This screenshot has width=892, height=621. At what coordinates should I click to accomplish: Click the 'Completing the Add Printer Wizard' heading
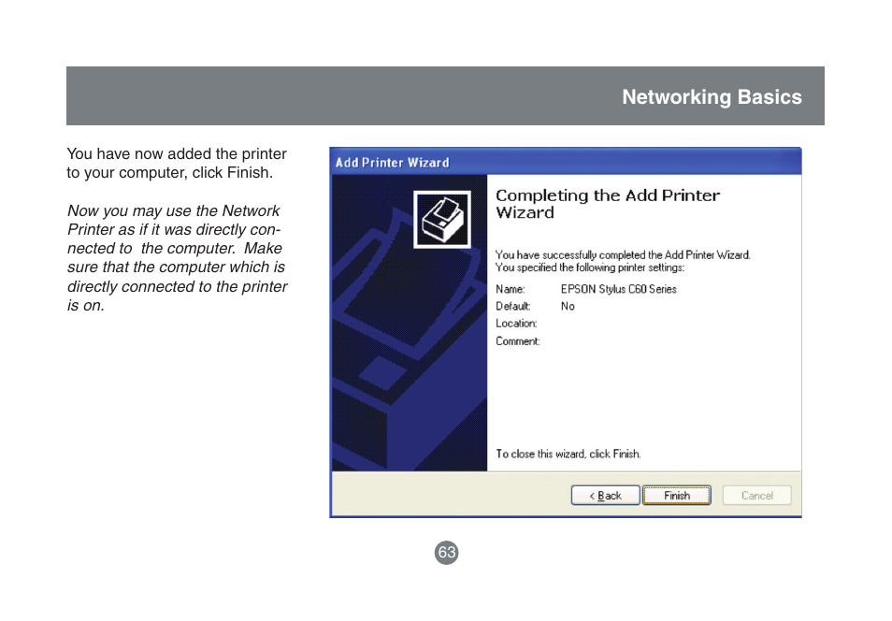click(608, 204)
